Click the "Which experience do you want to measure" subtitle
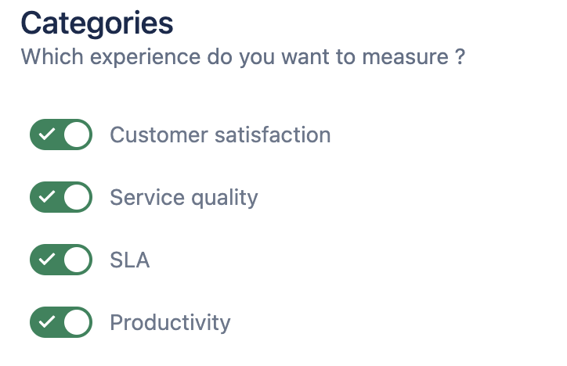This screenshot has width=567, height=366. pyautogui.click(x=243, y=58)
